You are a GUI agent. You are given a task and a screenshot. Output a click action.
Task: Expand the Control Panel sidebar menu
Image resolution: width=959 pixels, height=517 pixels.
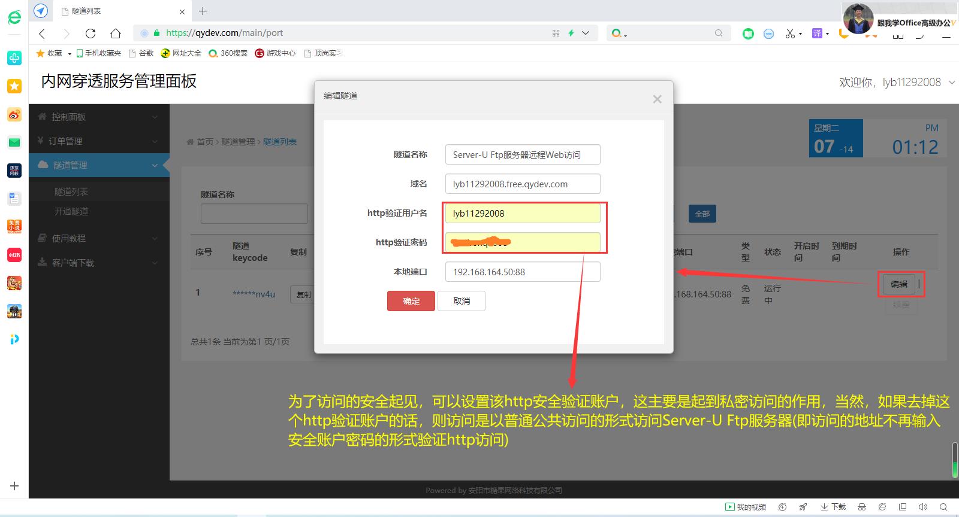tap(99, 117)
